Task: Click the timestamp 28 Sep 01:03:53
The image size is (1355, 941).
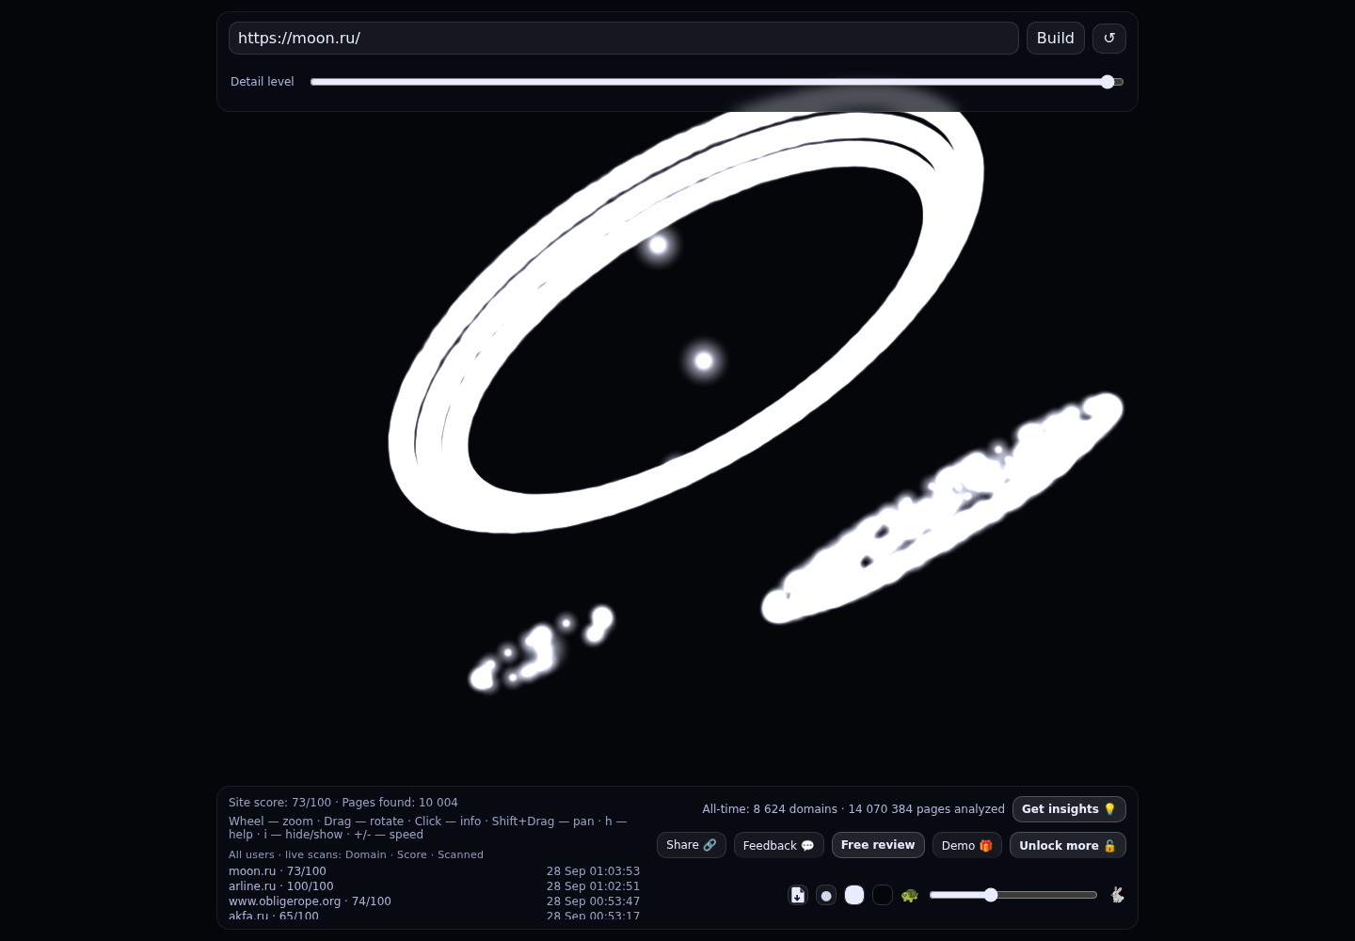Action: (593, 871)
